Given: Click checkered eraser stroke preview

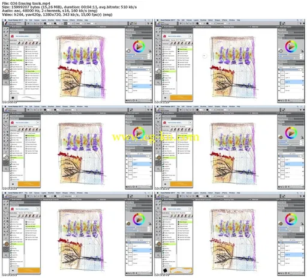Looking at the screenshot, I should coord(181,270).
